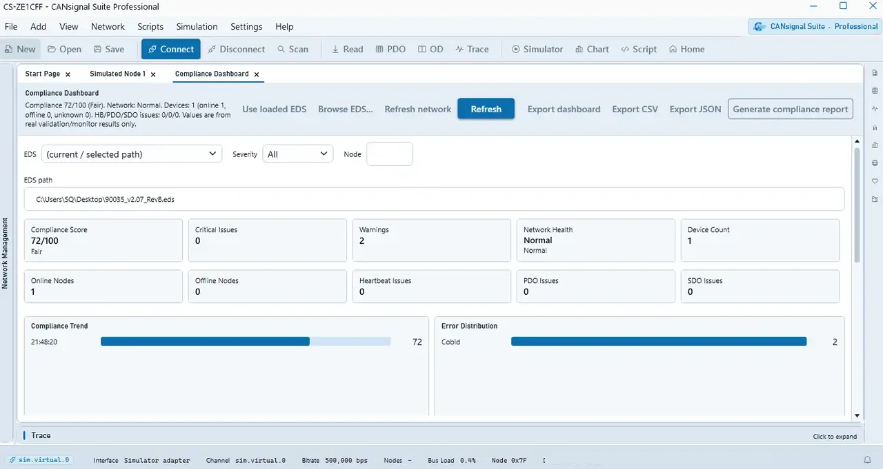Click the Network Health Normal card
Image resolution: width=883 pixels, height=469 pixels.
(x=596, y=240)
